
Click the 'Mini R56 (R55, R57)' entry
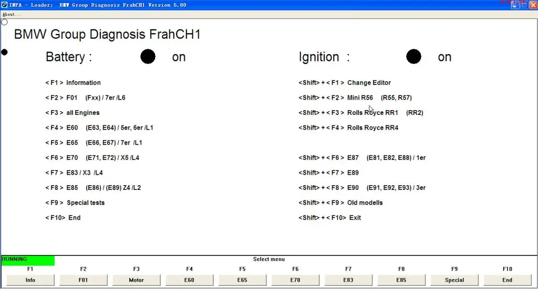click(355, 98)
